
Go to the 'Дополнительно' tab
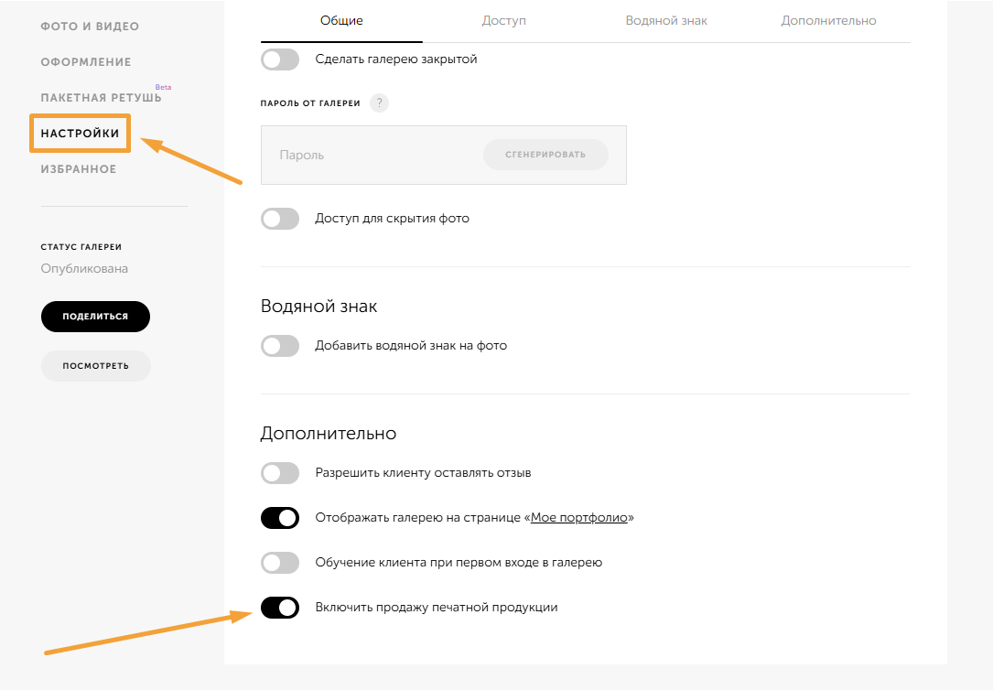point(828,20)
